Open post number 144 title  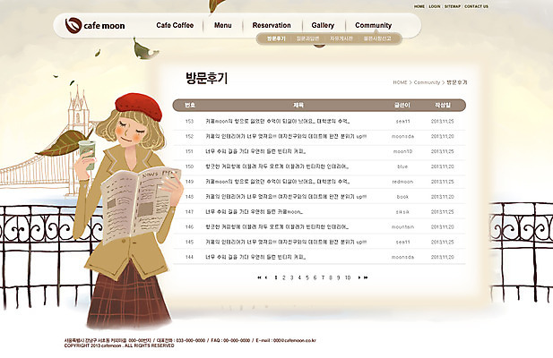tap(255, 258)
